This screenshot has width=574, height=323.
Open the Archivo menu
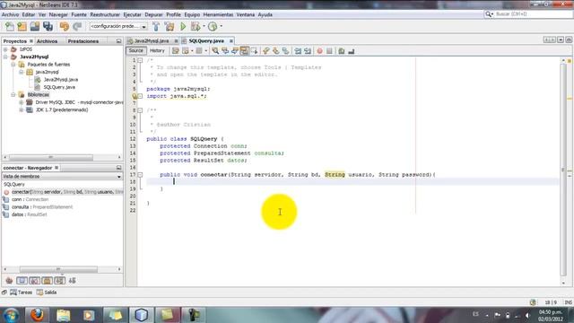coord(10,14)
